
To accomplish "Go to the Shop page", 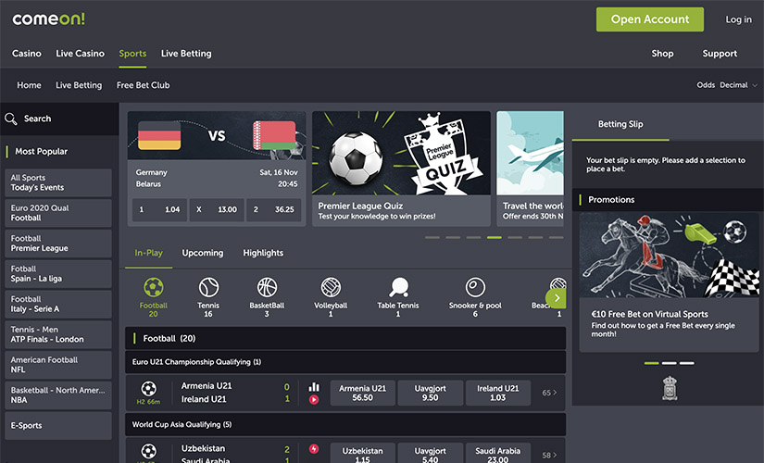I will [x=662, y=53].
